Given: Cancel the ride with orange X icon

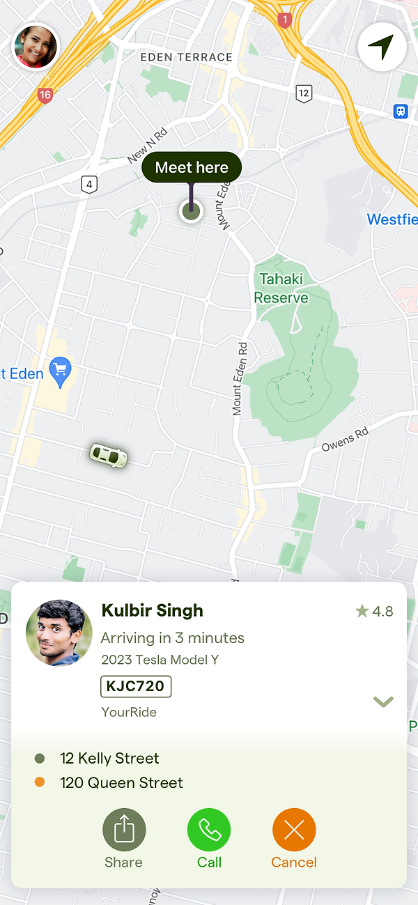Looking at the screenshot, I should click(x=294, y=830).
